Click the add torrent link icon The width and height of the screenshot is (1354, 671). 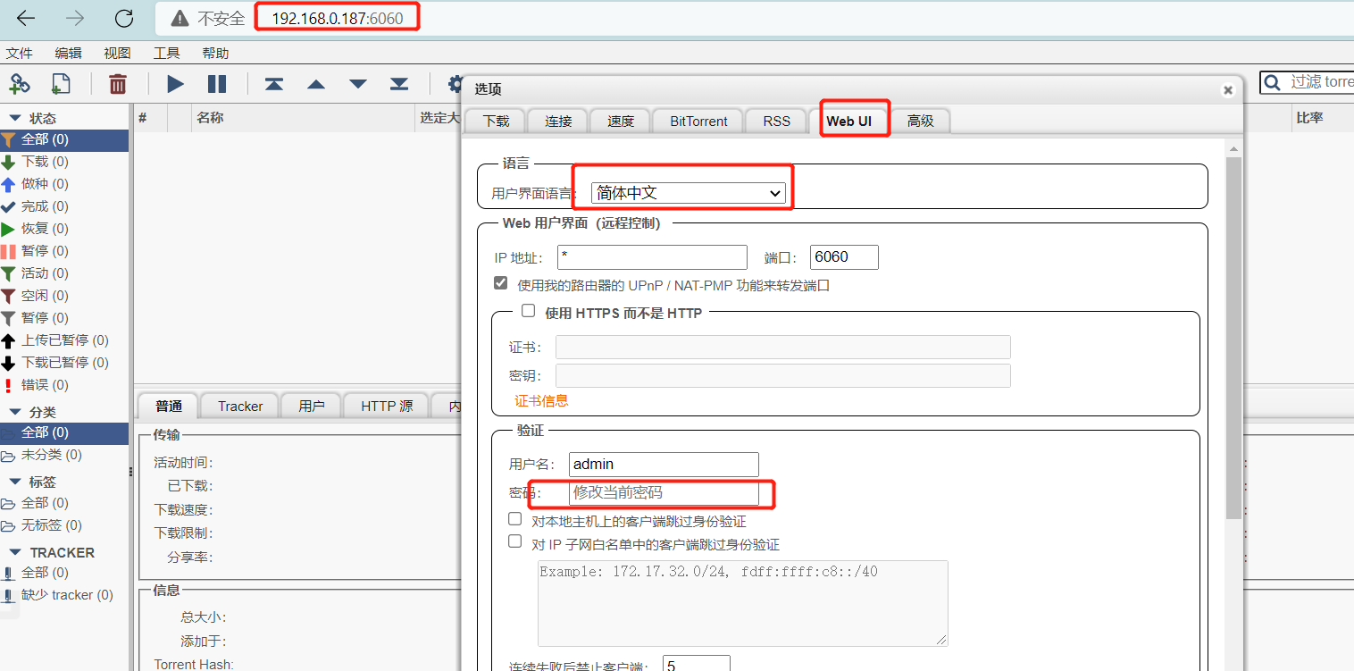click(20, 84)
